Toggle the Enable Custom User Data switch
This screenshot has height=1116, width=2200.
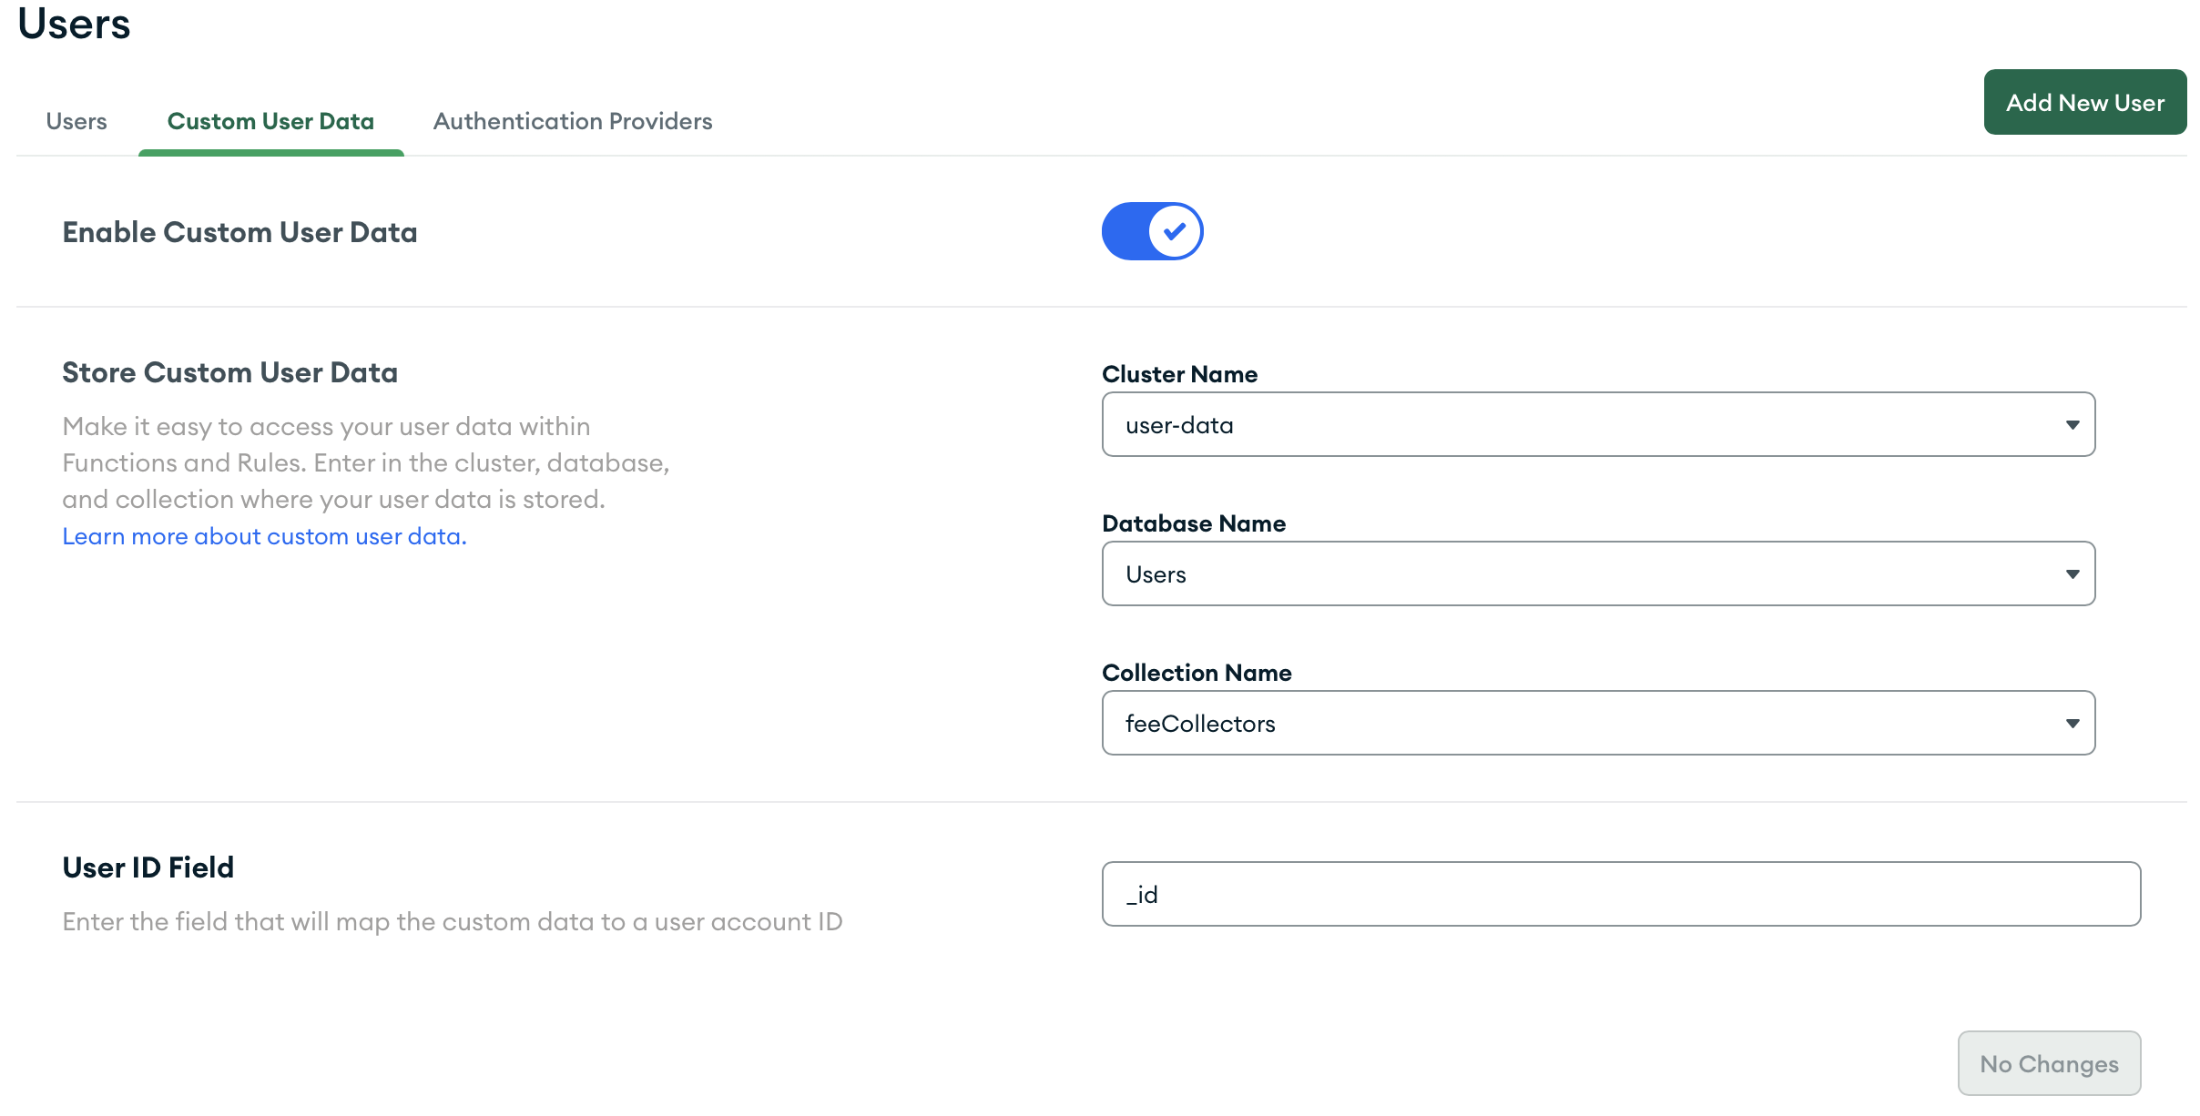tap(1152, 231)
